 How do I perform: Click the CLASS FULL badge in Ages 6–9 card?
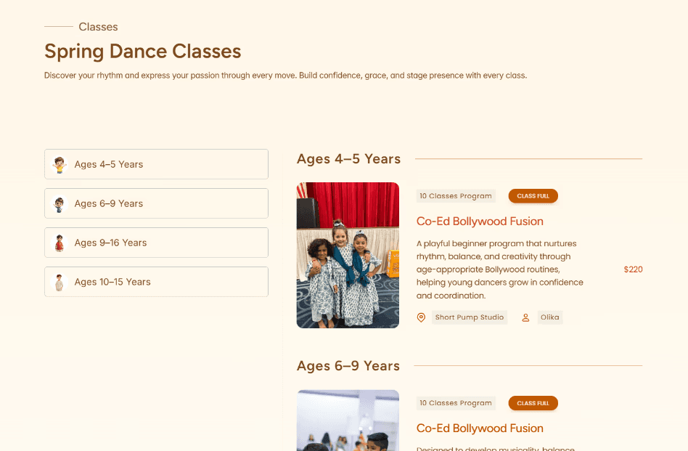[x=533, y=403]
